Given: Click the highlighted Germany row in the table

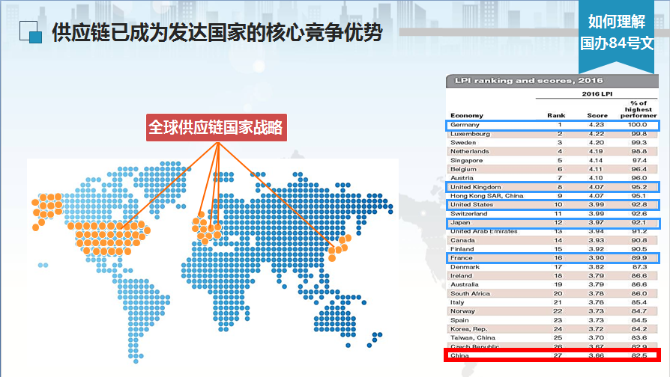Looking at the screenshot, I should tap(552, 125).
